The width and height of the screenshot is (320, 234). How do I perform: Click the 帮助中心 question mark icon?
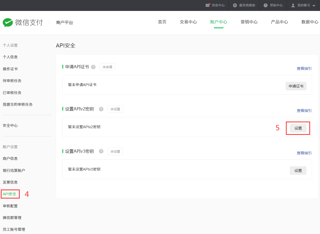266,5
